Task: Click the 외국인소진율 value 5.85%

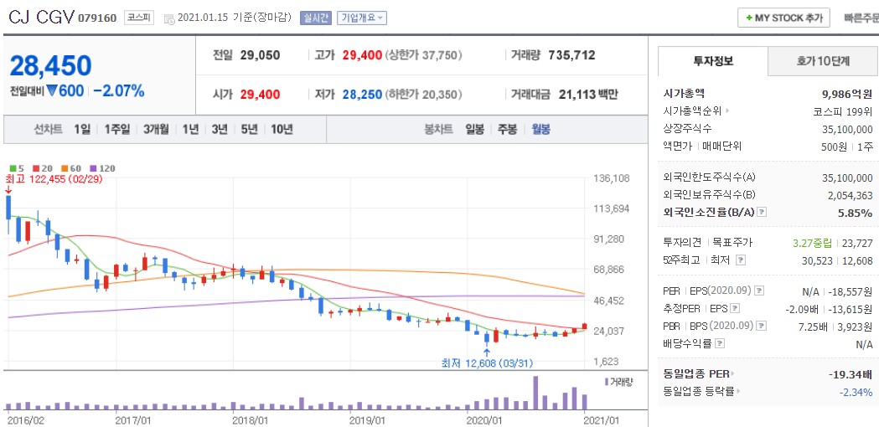Action: point(855,213)
